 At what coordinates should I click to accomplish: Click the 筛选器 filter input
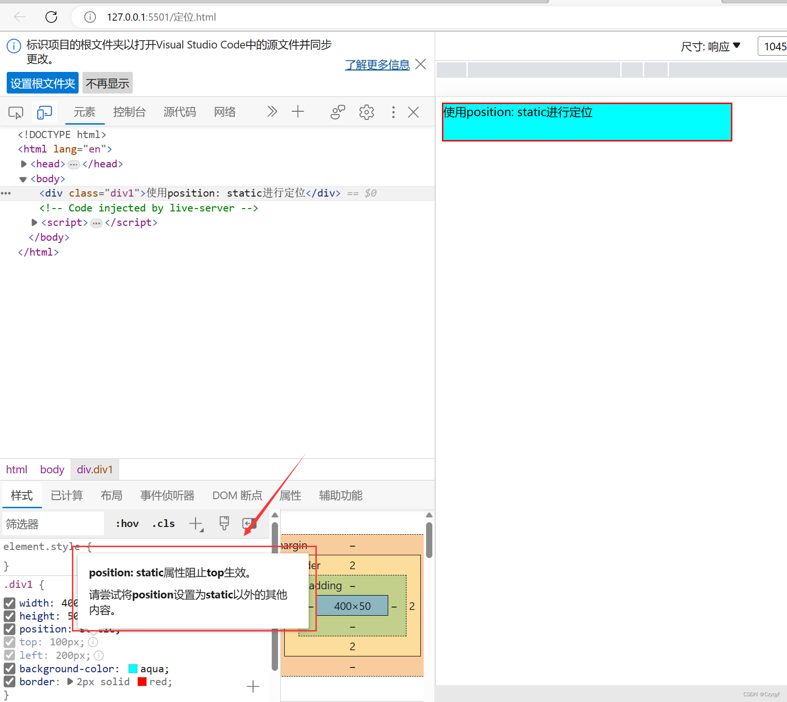point(53,524)
